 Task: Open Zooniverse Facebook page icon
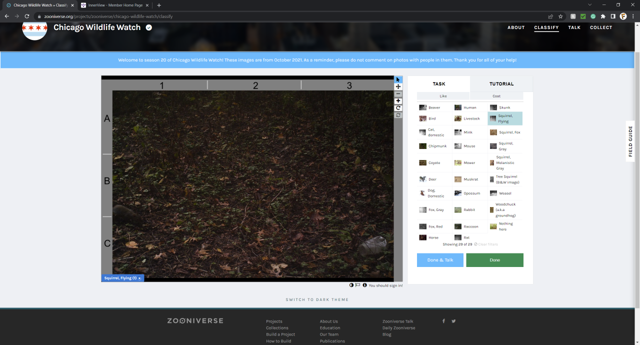pos(443,321)
